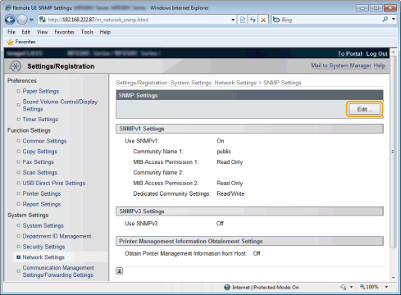Click the Internet Explorer title icon
Image resolution: width=401 pixels, height=295 pixels.
pos(8,7)
